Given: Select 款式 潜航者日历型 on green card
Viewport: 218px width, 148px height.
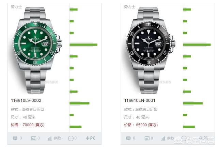Looking at the screenshot, I should (x=27, y=110).
